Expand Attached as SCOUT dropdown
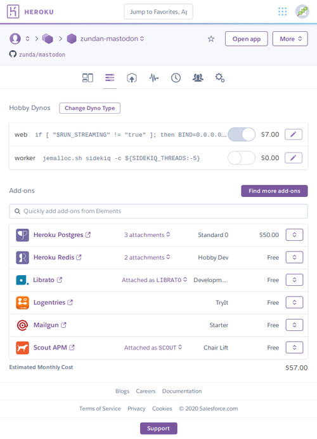317x439 pixels. (x=153, y=348)
